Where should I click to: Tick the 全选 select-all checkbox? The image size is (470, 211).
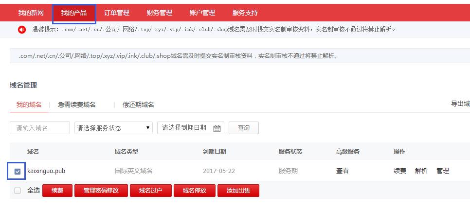point(18,191)
